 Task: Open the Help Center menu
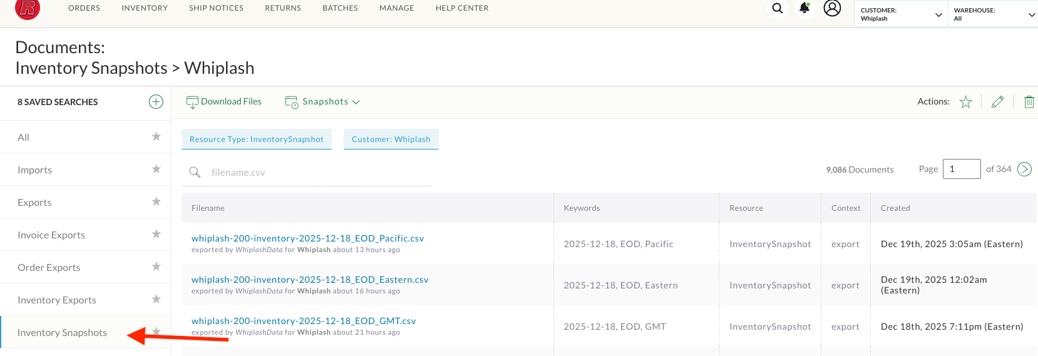[462, 8]
